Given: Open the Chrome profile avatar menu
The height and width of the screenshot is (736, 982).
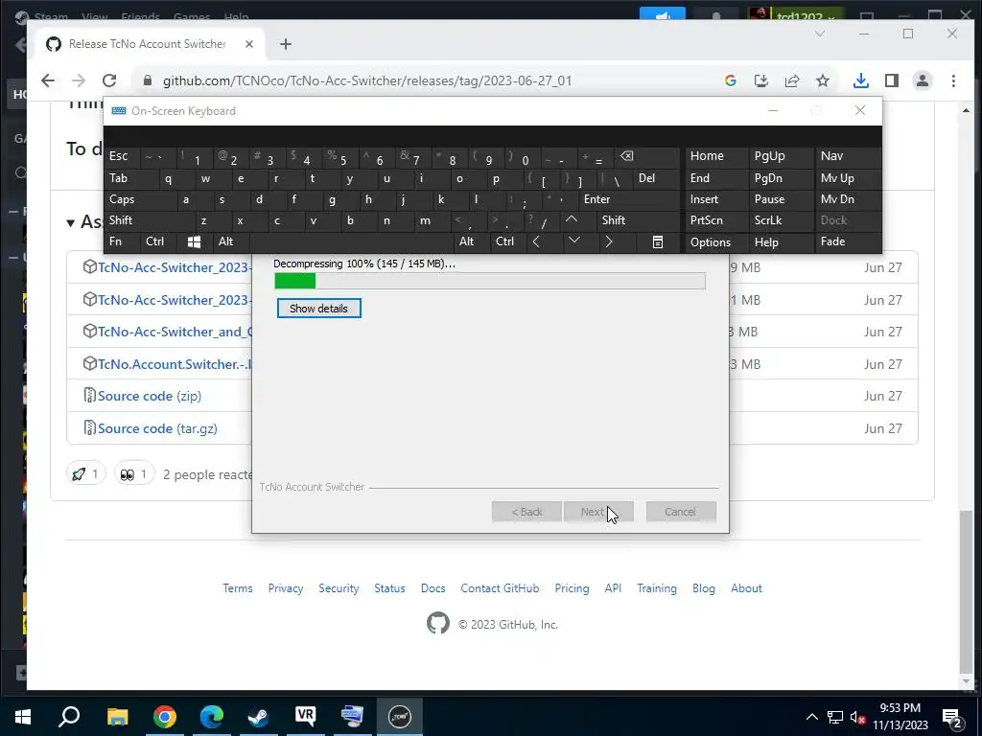Looking at the screenshot, I should coord(922,80).
